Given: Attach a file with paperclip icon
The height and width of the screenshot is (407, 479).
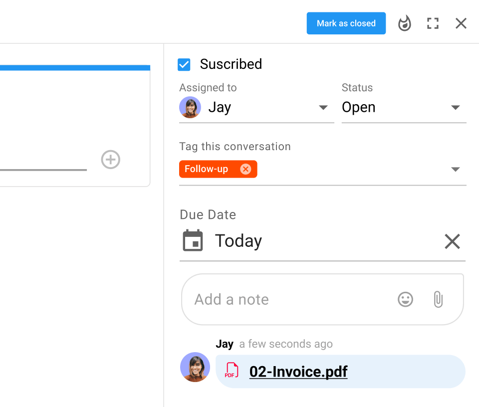Looking at the screenshot, I should 438,300.
